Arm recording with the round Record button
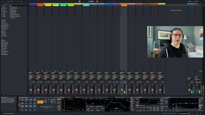This screenshot has height=115, width=205. 93,1
